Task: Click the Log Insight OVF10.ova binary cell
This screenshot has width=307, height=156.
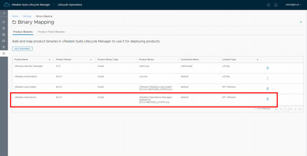Action: point(156,88)
